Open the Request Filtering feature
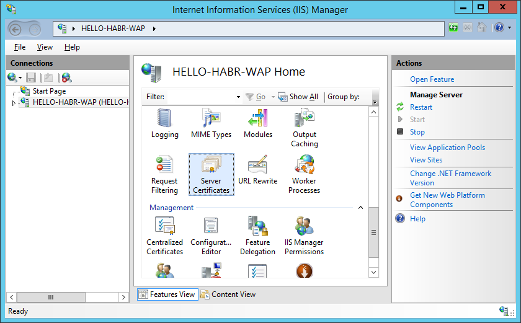This screenshot has height=323, width=521. click(164, 174)
